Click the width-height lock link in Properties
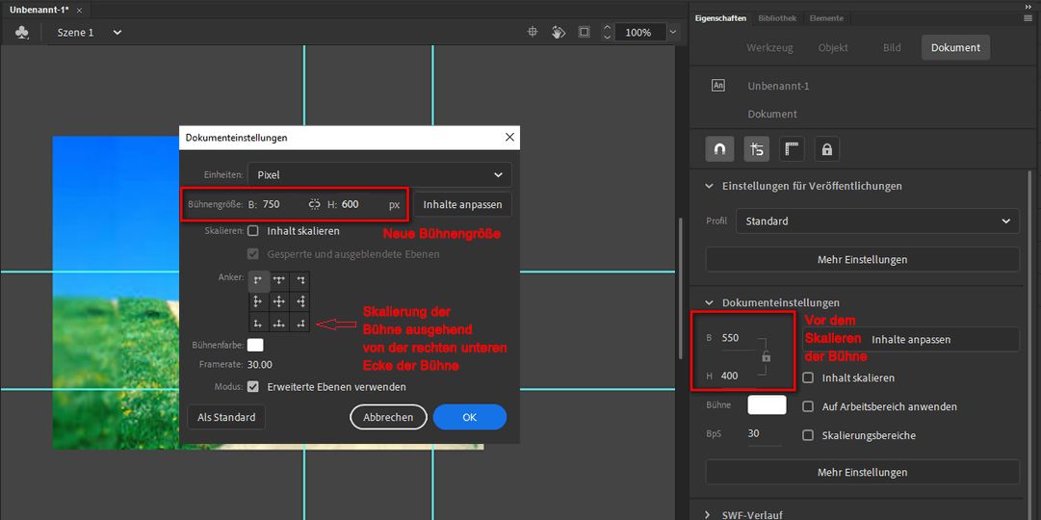The image size is (1041, 520). click(x=767, y=357)
